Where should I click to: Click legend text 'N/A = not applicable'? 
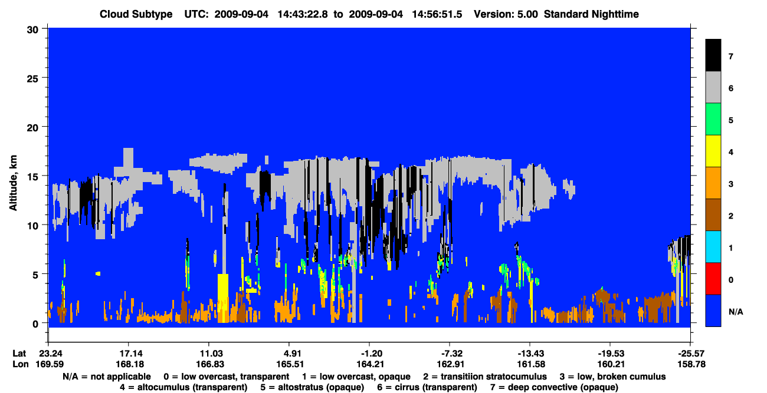[106, 376]
